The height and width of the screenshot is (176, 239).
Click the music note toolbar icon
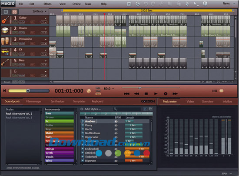[187, 4]
